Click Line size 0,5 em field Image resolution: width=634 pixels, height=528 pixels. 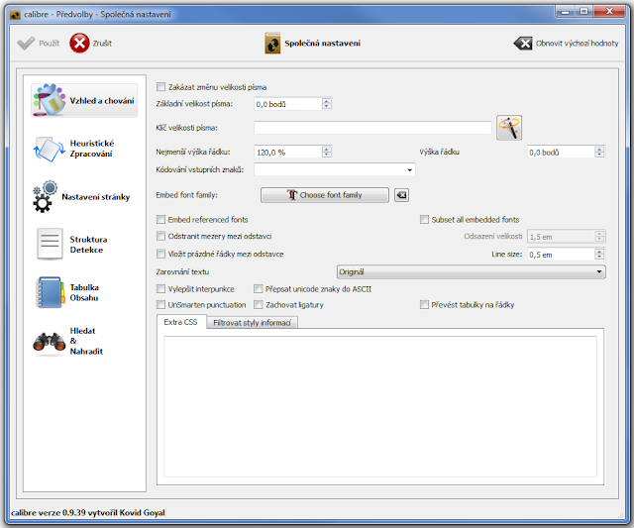point(562,255)
